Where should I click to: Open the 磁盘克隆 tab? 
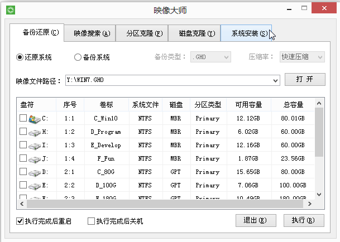coord(195,33)
